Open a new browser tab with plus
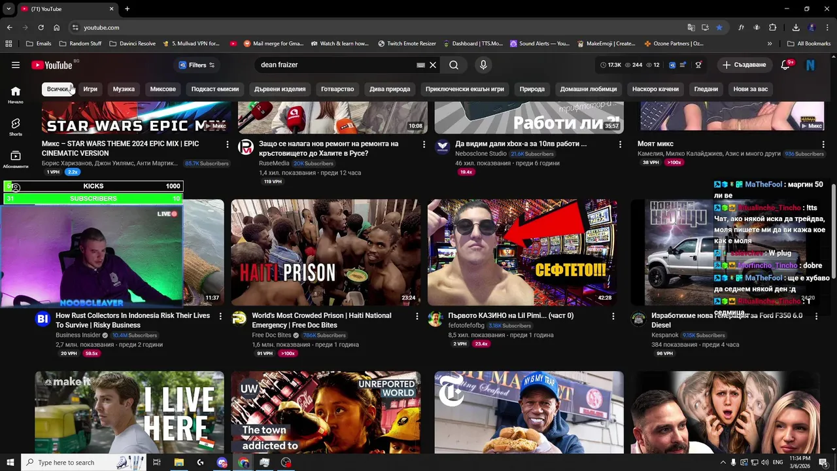Image resolution: width=837 pixels, height=471 pixels. click(x=127, y=9)
